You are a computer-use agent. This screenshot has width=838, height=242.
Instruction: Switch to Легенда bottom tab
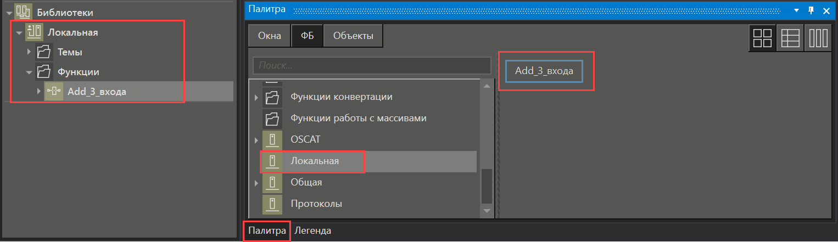(x=313, y=230)
